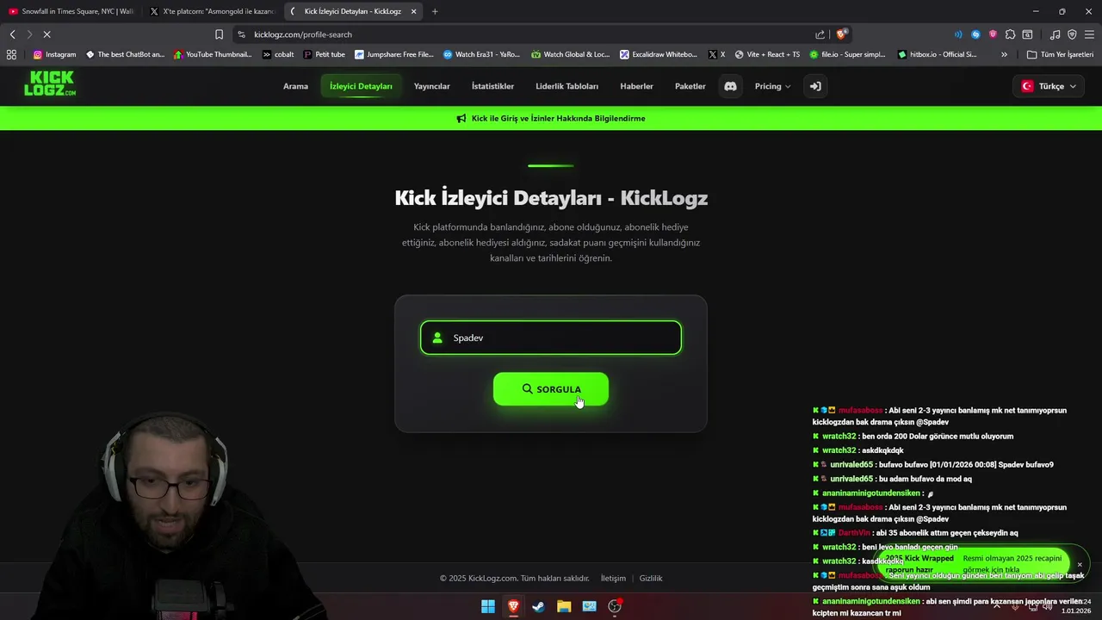Open the Brave Shields lion icon
Image resolution: width=1102 pixels, height=620 pixels.
coord(842,34)
